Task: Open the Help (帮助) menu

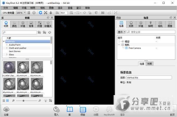Action: pos(88,8)
